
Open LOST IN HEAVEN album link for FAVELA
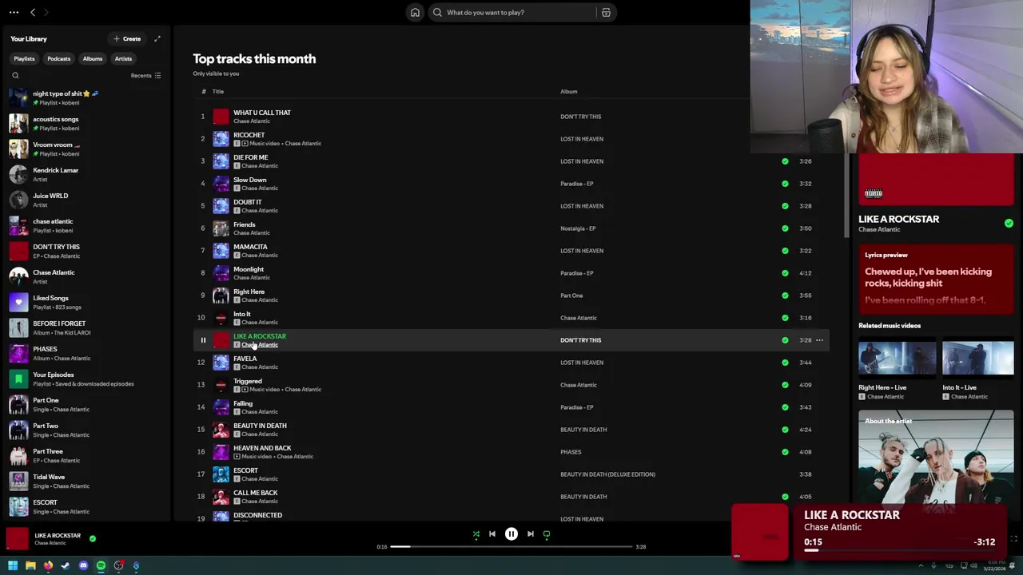pos(582,363)
